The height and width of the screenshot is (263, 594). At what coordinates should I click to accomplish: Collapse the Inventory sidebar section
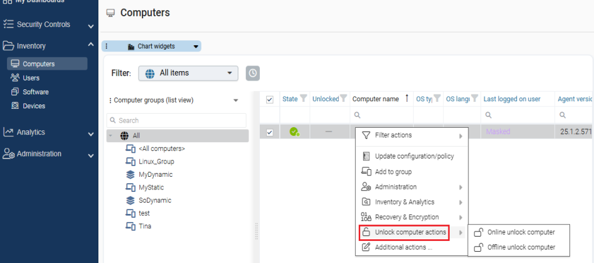tap(91, 46)
